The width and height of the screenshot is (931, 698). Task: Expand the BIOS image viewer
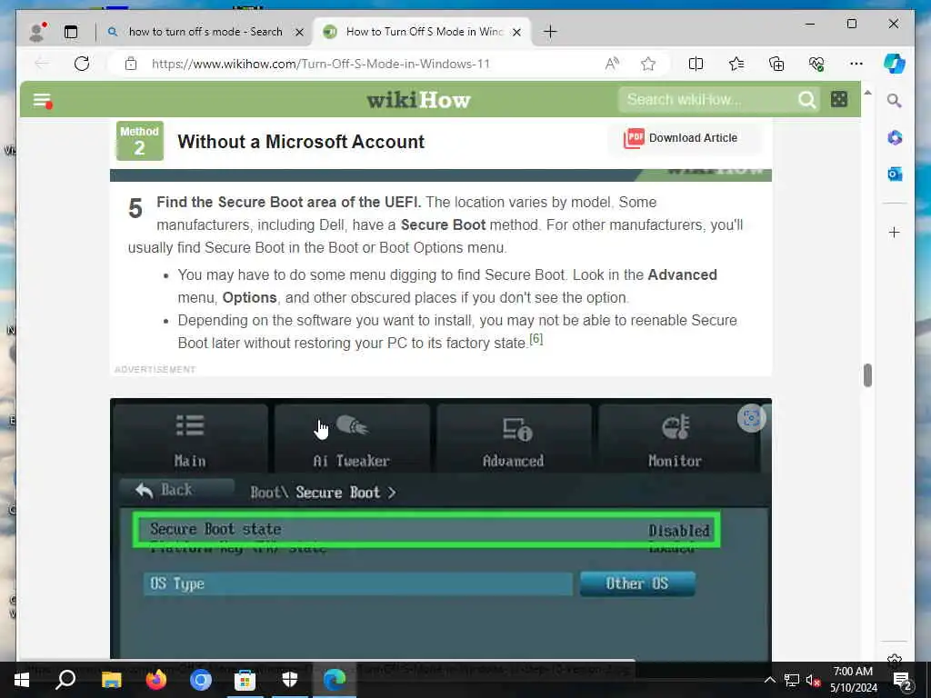751,418
